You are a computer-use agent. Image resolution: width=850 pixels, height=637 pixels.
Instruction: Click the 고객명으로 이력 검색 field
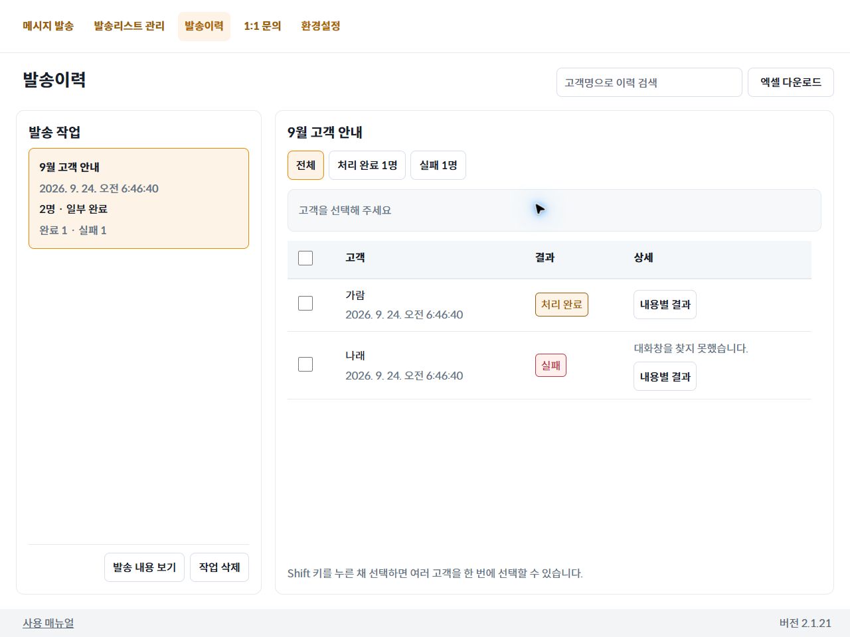point(649,82)
